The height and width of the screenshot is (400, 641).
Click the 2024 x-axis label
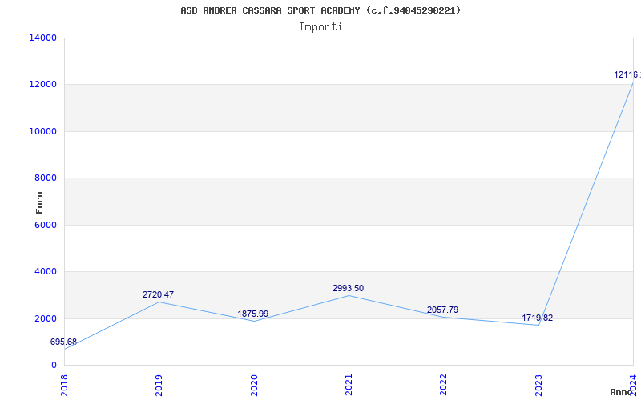(633, 384)
